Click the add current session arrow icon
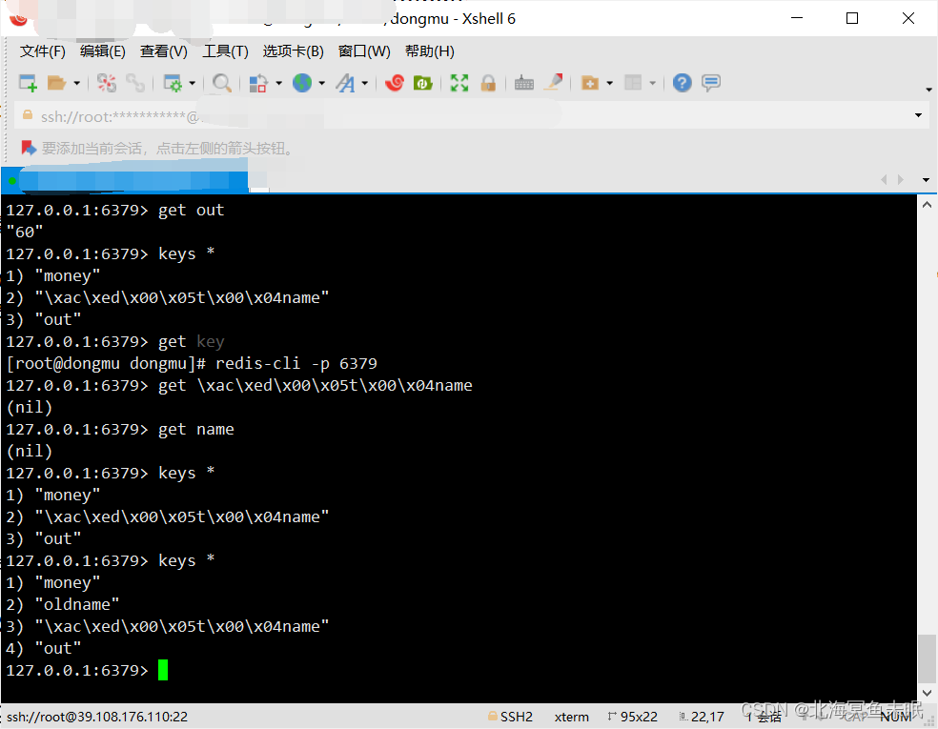 tap(28, 147)
